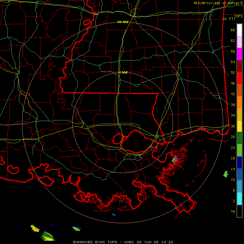Click the black TH swatch at the legend bottom
This screenshot has width=244, height=244.
[x=239, y=211]
